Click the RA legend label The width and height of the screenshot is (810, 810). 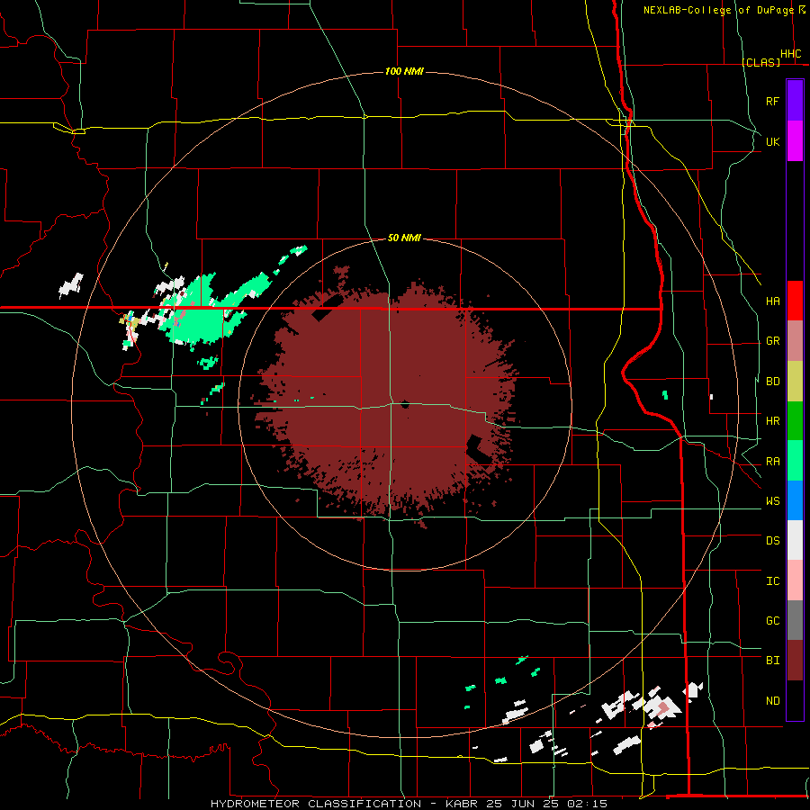pos(772,462)
